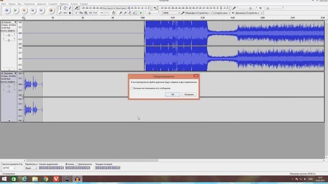Image resolution: width=328 pixels, height=184 pixels.
Task: Select the Envelope tool
Action: 65,8
